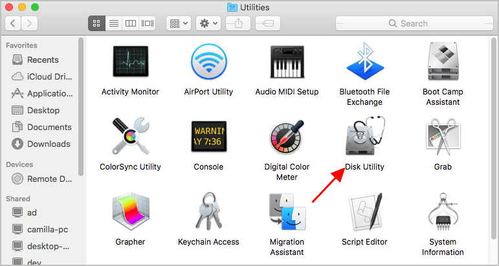Screen dimensions: 499x266
Task: Select the Console app icon
Action: tap(209, 136)
